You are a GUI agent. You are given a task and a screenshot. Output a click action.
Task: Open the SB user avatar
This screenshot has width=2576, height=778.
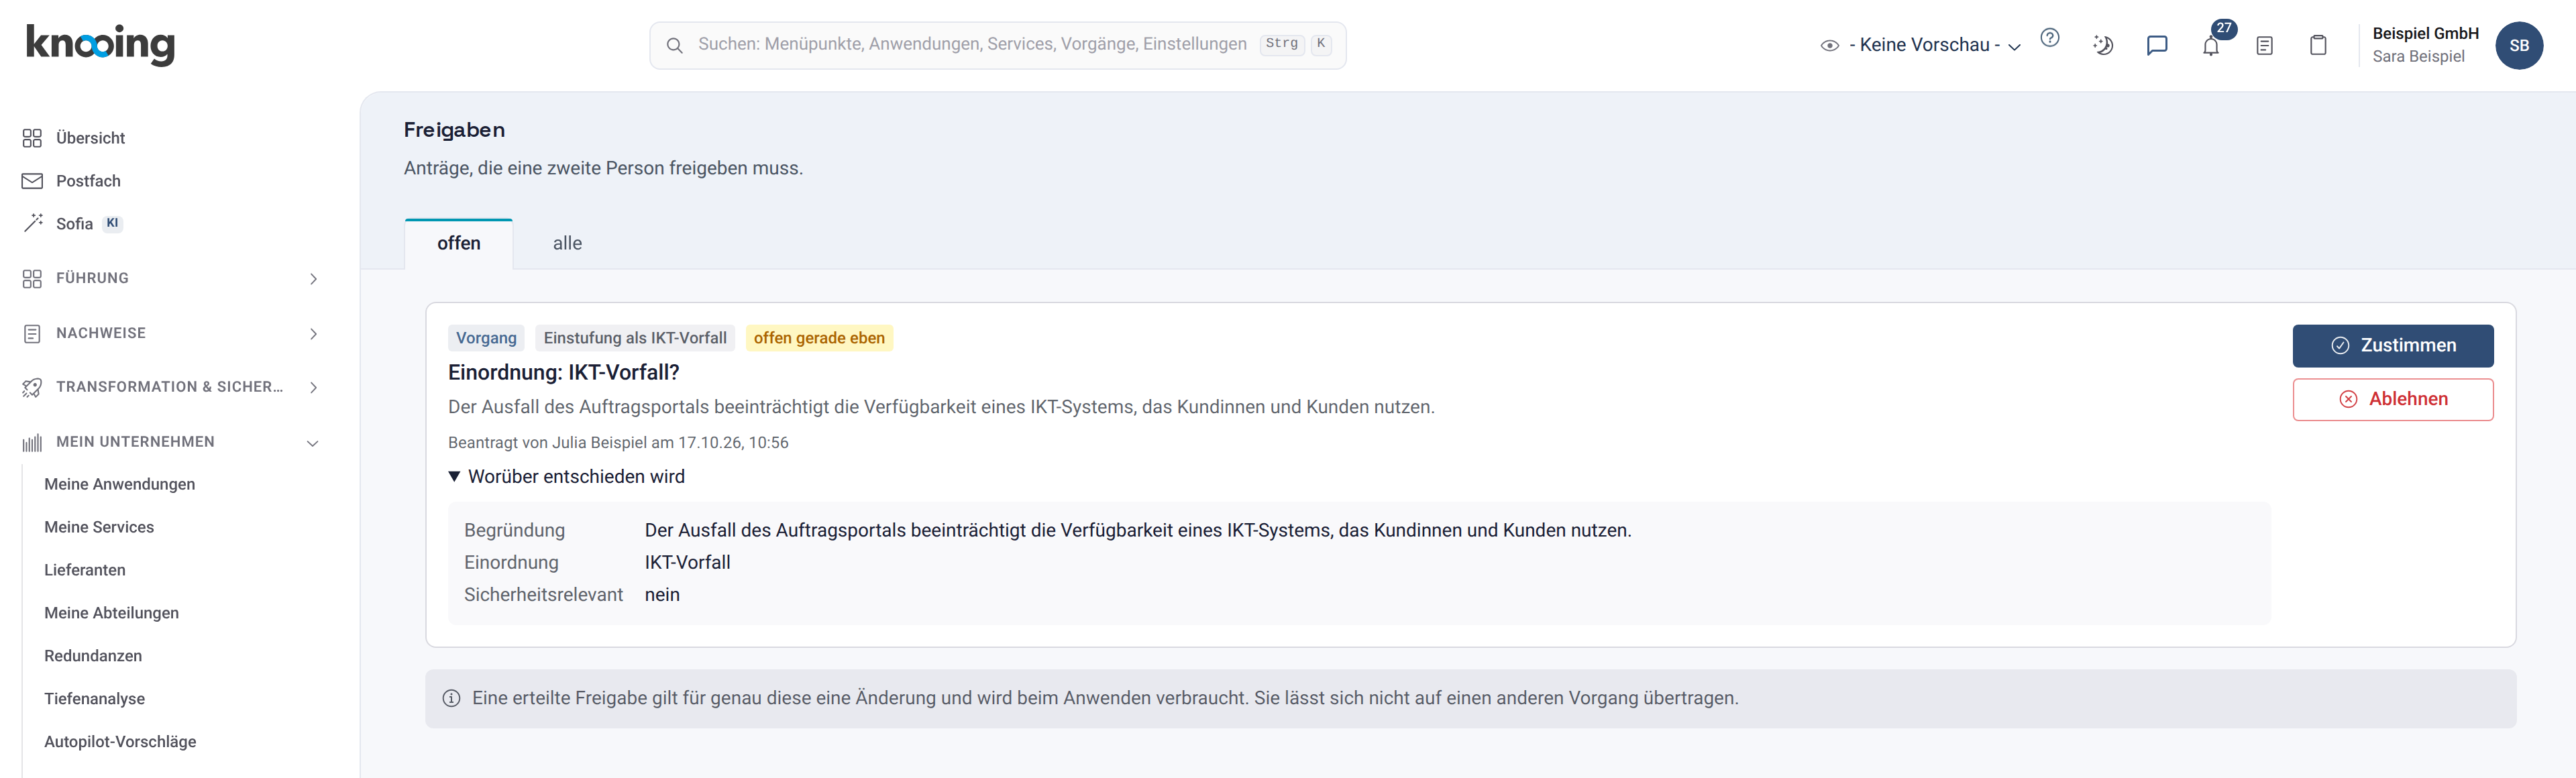pyautogui.click(x=2519, y=45)
